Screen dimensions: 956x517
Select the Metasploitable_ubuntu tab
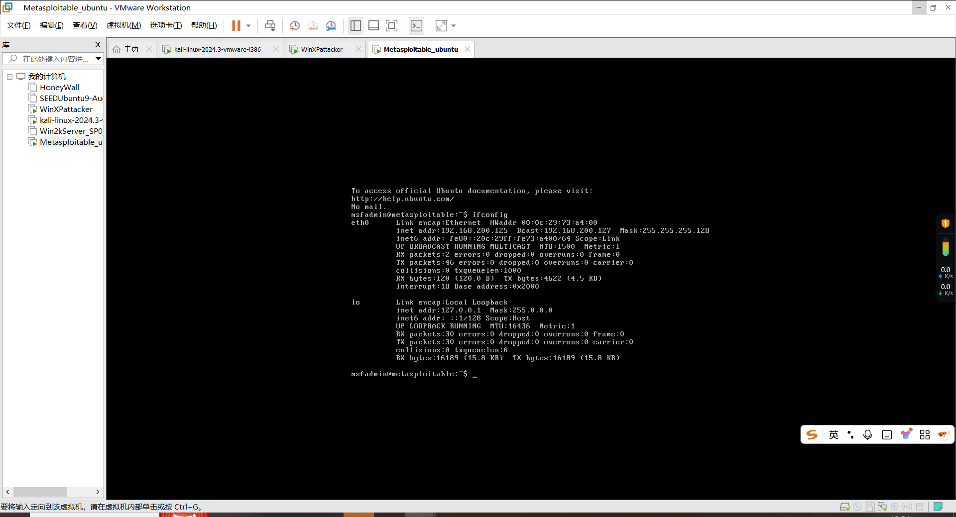(x=421, y=49)
